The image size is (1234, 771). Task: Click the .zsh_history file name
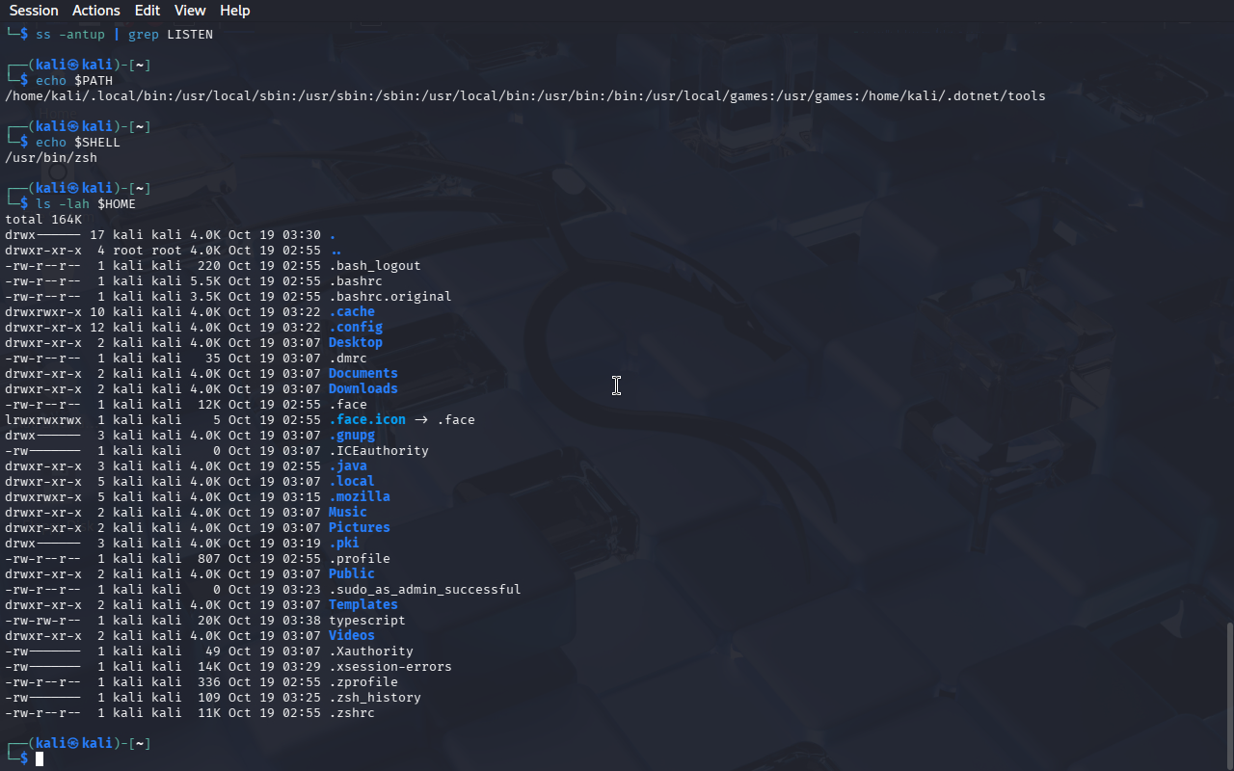(x=374, y=698)
